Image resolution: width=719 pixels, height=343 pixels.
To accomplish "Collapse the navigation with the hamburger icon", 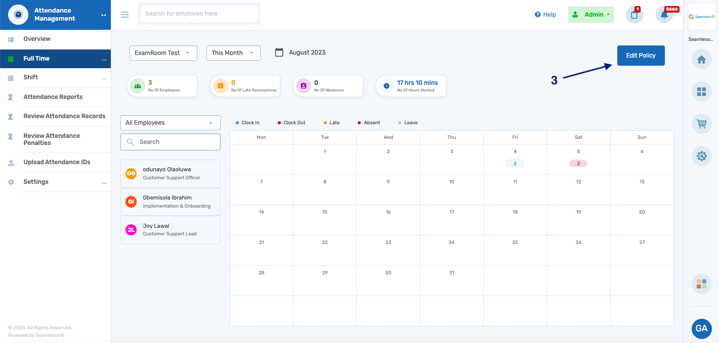I will 125,15.
